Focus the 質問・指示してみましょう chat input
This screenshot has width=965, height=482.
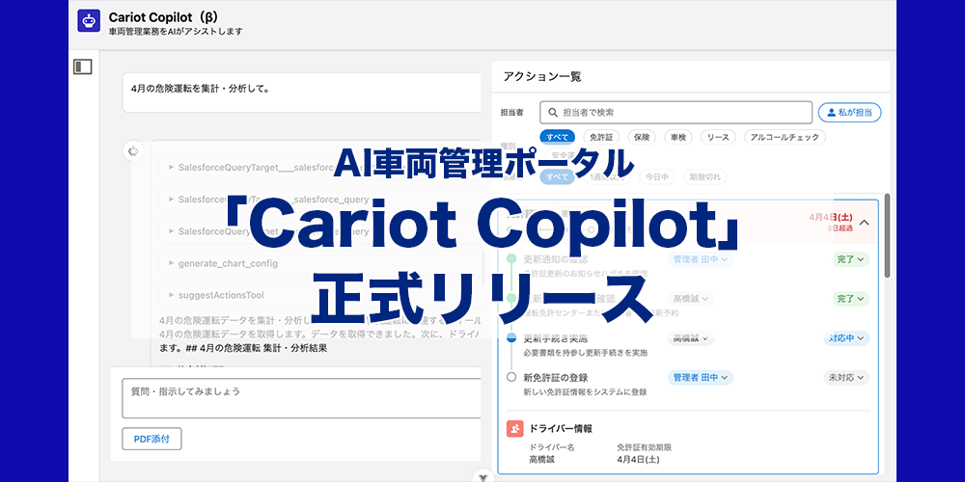pos(301,398)
